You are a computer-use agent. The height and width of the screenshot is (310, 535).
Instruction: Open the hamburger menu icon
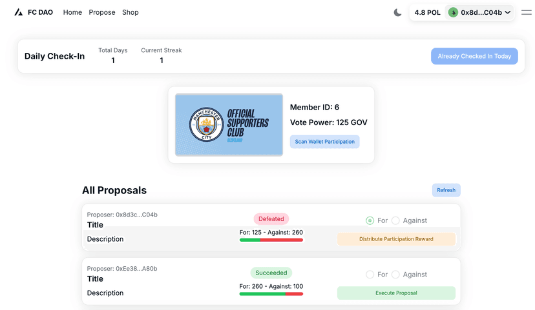click(x=525, y=12)
